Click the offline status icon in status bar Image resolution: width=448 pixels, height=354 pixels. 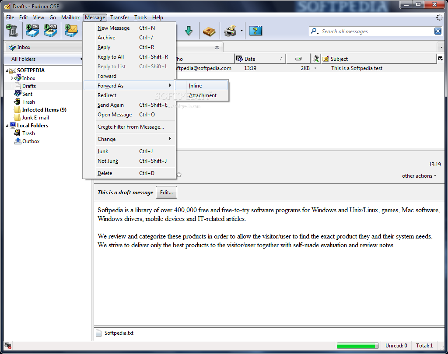[8, 346]
